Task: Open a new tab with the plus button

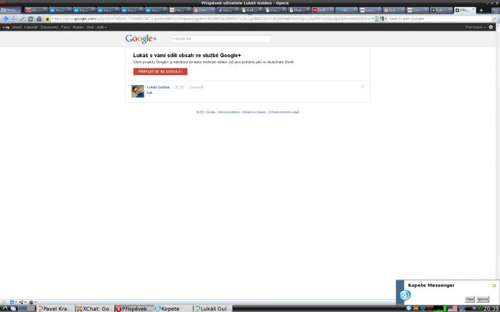Action: point(481,10)
